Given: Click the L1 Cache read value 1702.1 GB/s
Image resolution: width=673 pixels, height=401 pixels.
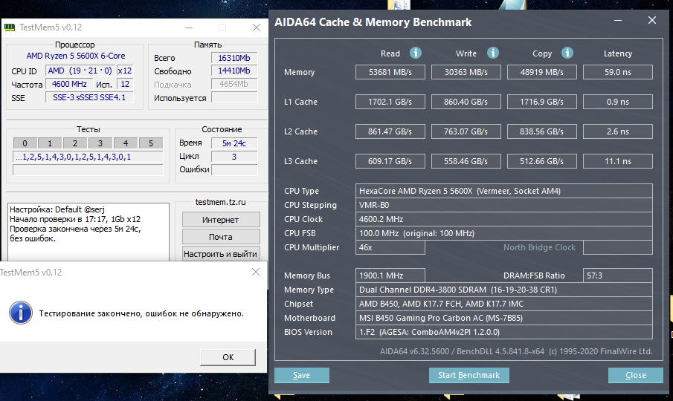Looking at the screenshot, I should pyautogui.click(x=390, y=102).
